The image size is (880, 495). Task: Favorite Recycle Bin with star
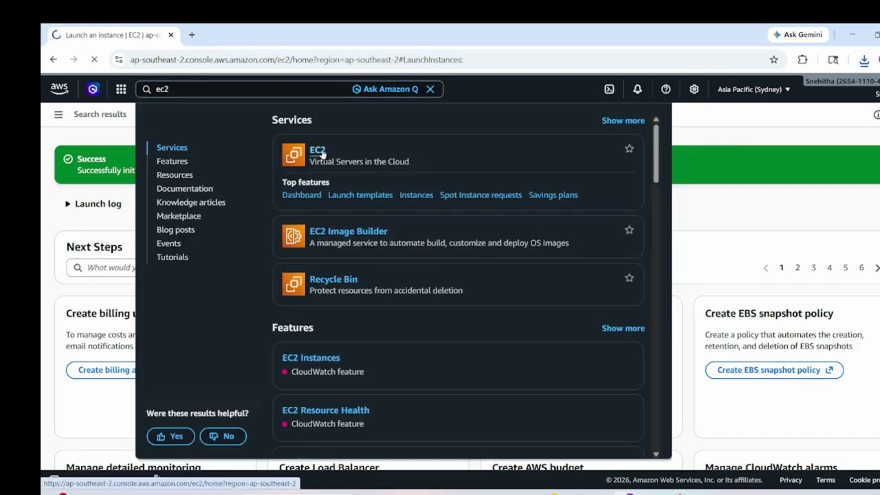[x=629, y=278]
